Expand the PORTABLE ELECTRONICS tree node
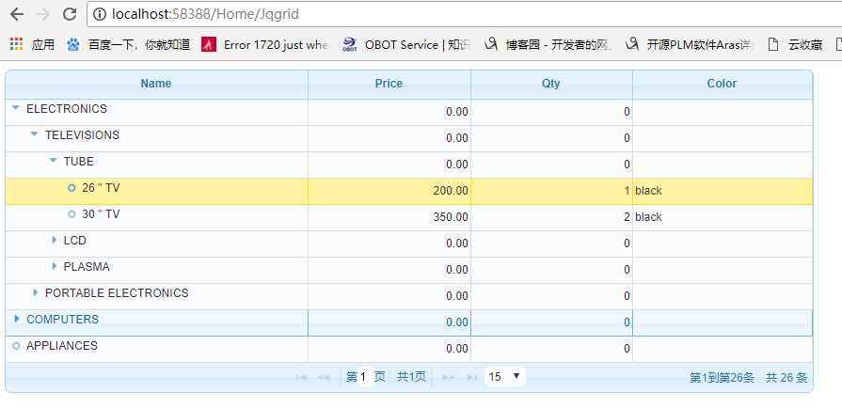This screenshot has width=842, height=408. (x=36, y=292)
